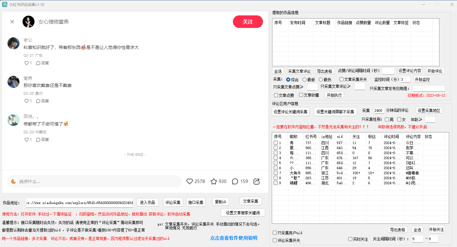Click the 作品地址 URL input field

[x=80, y=203]
